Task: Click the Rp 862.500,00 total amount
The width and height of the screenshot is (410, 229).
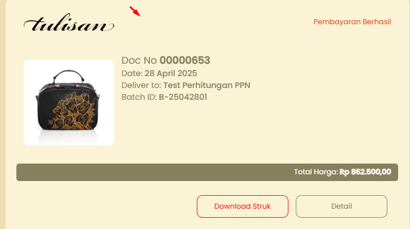Action: click(x=365, y=172)
